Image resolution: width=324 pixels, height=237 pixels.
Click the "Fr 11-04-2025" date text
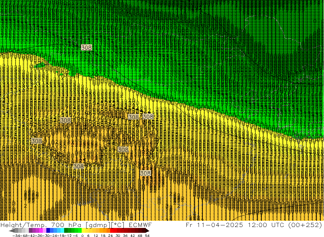(214, 225)
